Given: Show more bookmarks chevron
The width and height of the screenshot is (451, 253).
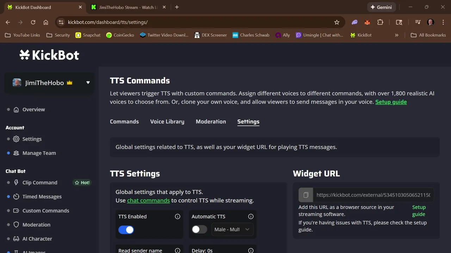Looking at the screenshot, I should [397, 35].
